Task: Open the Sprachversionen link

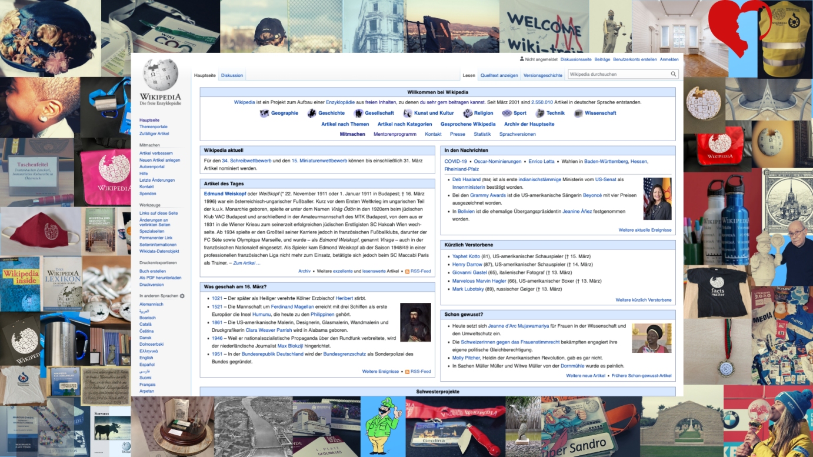Action: [x=518, y=134]
